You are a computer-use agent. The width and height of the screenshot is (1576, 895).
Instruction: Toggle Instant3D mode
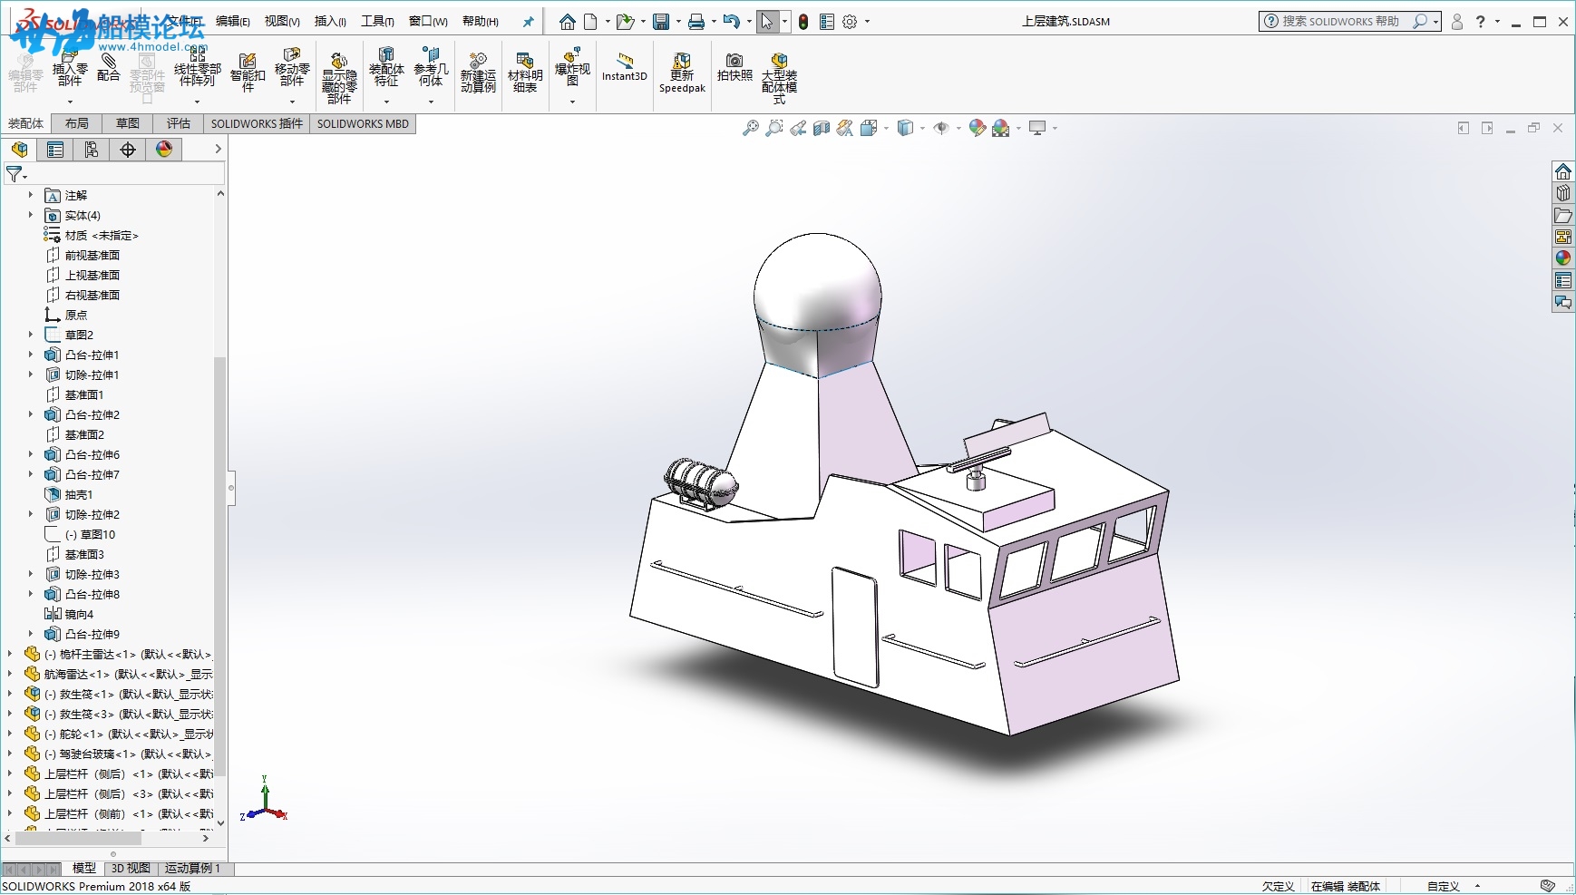coord(625,69)
